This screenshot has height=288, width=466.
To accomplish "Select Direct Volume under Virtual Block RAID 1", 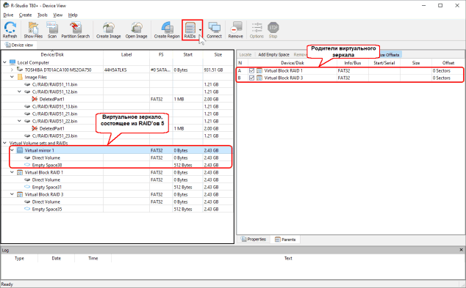I will click(x=118, y=180).
